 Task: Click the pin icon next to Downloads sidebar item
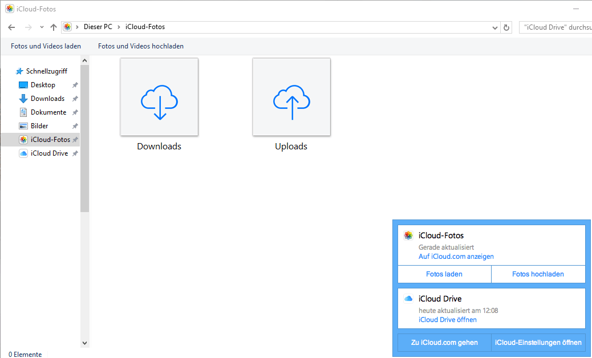pyautogui.click(x=75, y=99)
